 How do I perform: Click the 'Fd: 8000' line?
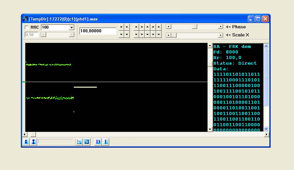tap(226, 52)
